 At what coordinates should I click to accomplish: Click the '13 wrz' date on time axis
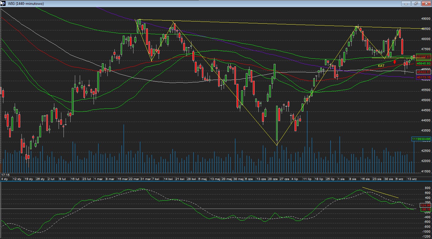click(x=412, y=179)
